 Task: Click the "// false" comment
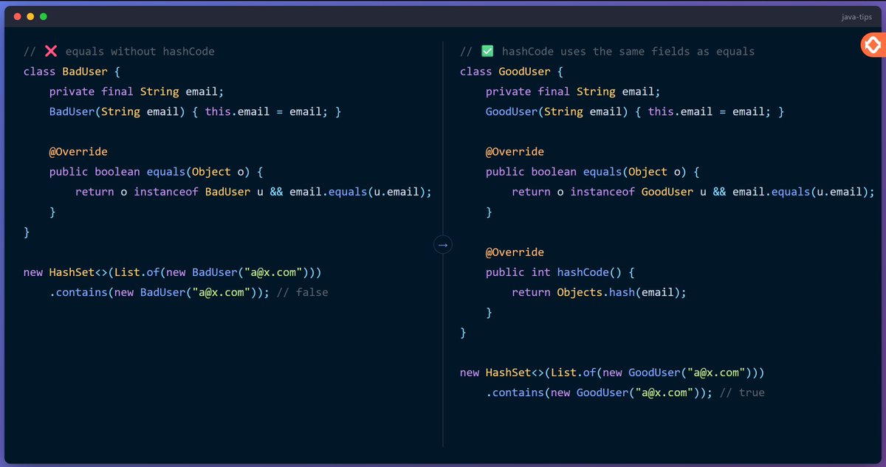pyautogui.click(x=302, y=292)
